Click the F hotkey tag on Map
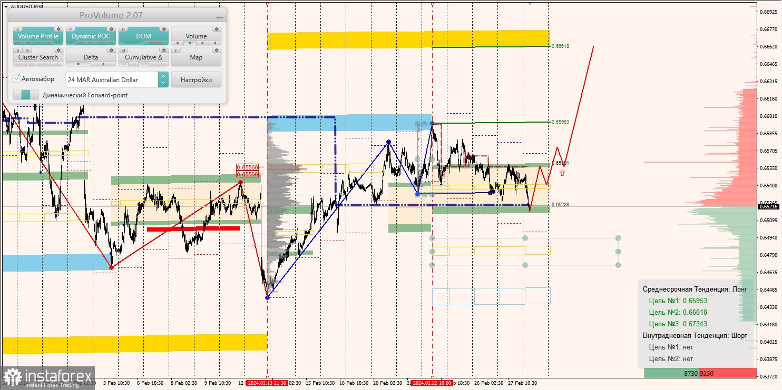The width and height of the screenshot is (782, 390). pyautogui.click(x=177, y=51)
